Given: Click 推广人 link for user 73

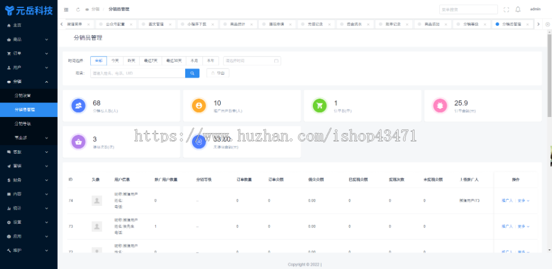Looking at the screenshot, I should pos(507,226).
